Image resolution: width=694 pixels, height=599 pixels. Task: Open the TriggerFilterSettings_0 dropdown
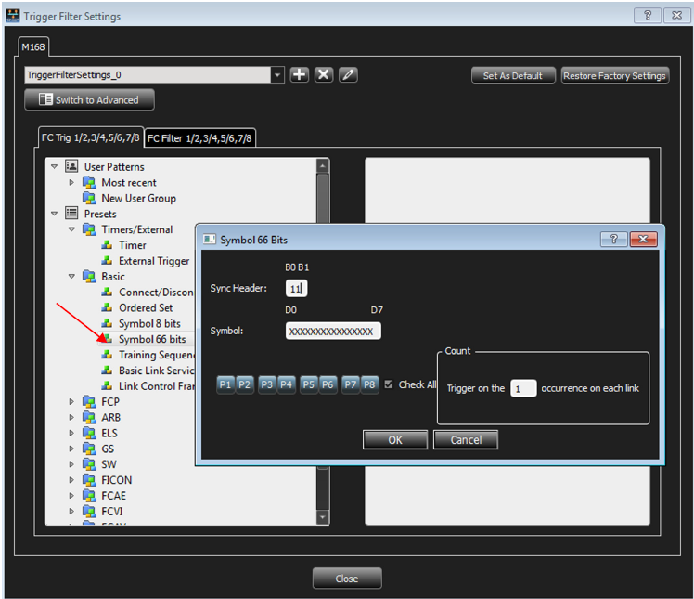pyautogui.click(x=277, y=75)
